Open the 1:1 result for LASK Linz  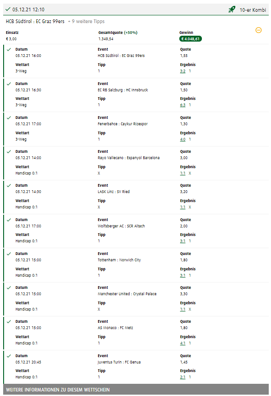(182, 207)
